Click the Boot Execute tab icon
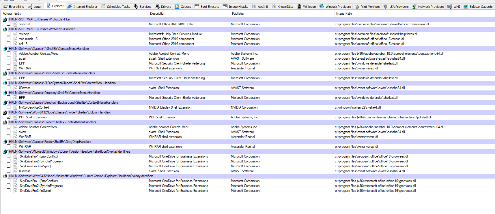Screen dimensions: 495x214 (197, 6)
